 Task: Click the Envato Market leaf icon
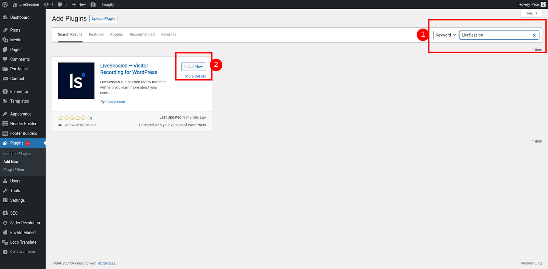pyautogui.click(x=5, y=232)
